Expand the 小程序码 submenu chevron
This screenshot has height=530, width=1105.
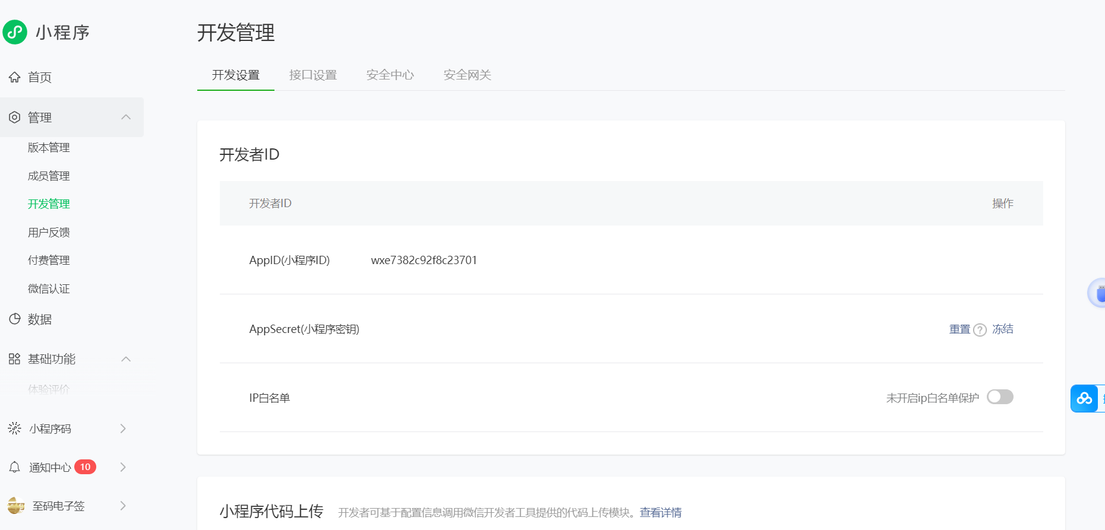coord(123,429)
